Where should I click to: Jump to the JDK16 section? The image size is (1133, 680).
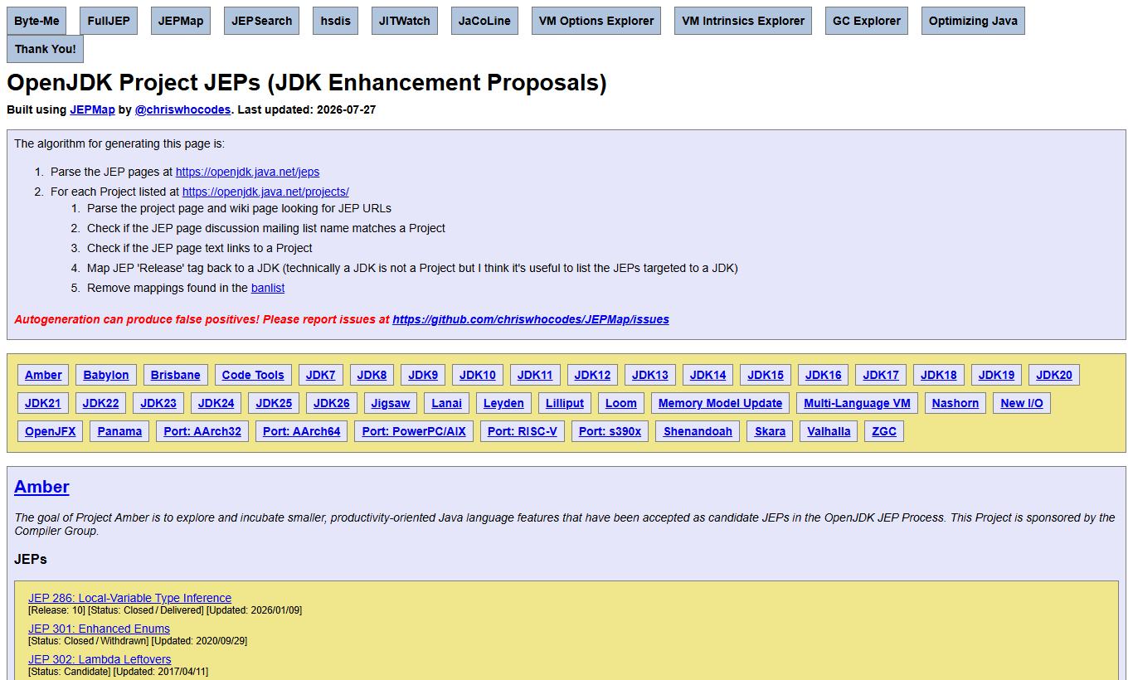pos(823,375)
